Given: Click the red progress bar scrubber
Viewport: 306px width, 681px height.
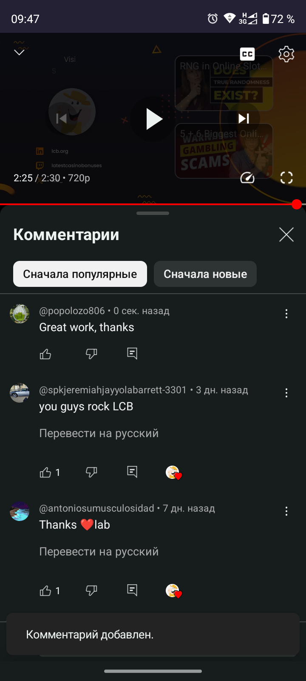Looking at the screenshot, I should 297,204.
